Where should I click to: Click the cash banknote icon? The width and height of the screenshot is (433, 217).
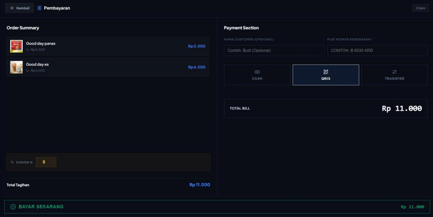[x=257, y=72]
